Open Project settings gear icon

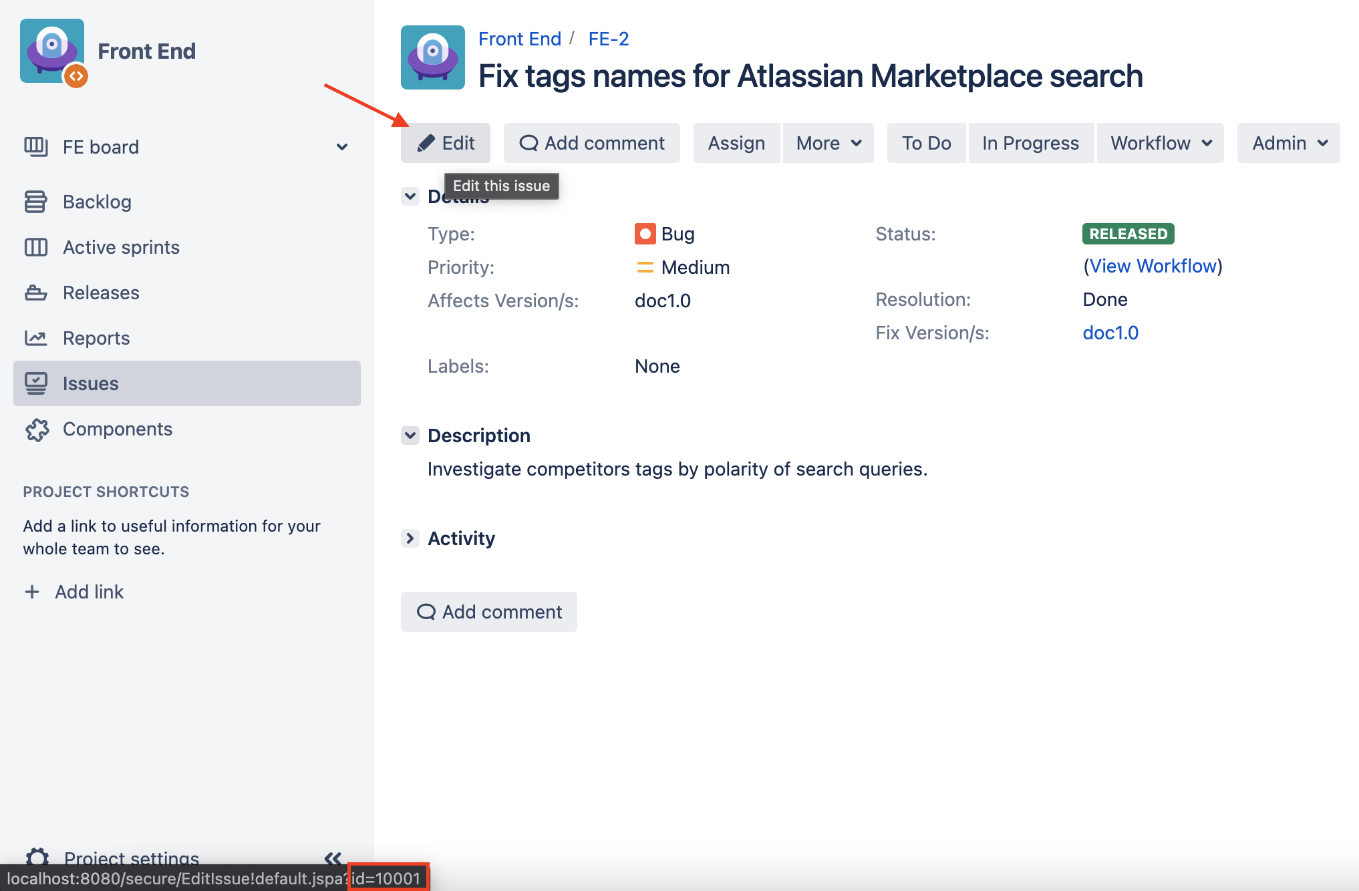37,856
